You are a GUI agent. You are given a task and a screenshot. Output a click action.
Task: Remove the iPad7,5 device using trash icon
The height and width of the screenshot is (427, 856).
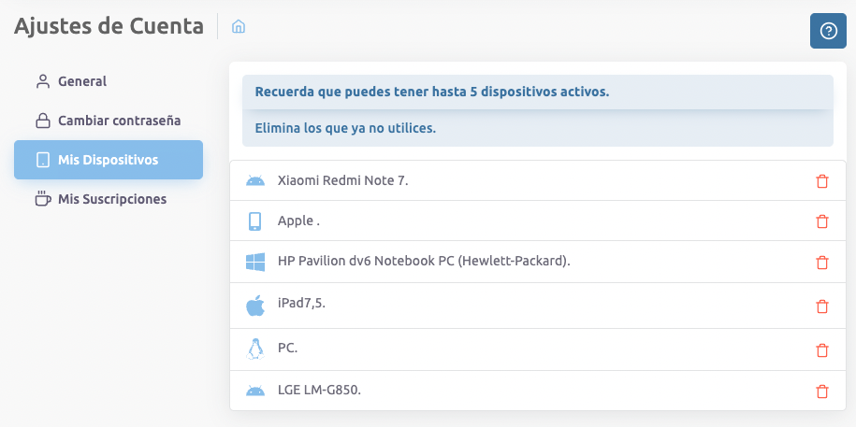coord(822,306)
